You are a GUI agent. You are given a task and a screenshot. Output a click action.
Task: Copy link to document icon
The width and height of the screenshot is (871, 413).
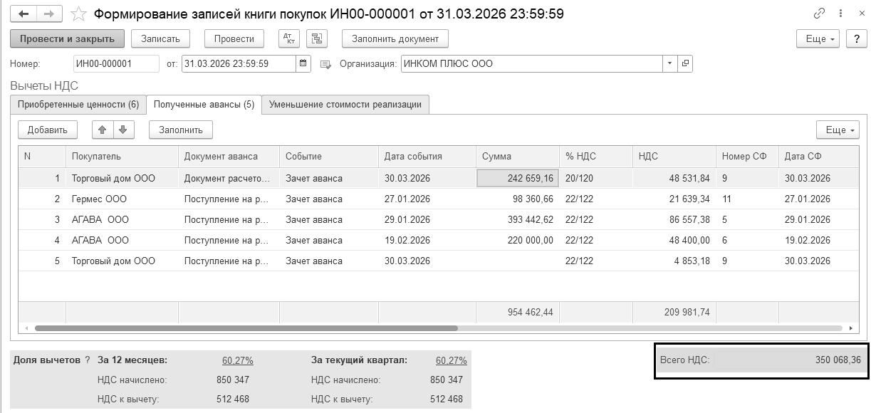[818, 14]
